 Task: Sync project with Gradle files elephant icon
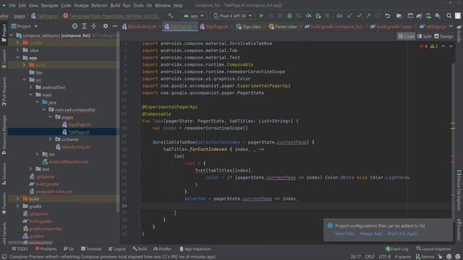(419, 16)
